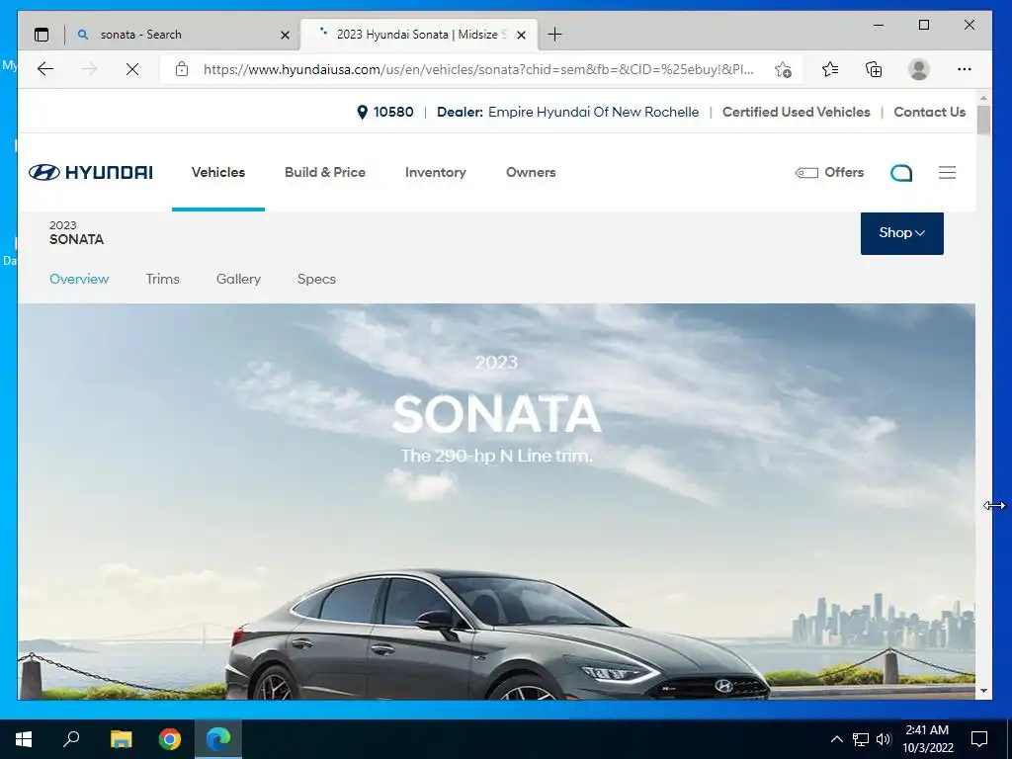
Task: Open the Owners menu
Action: 531,172
